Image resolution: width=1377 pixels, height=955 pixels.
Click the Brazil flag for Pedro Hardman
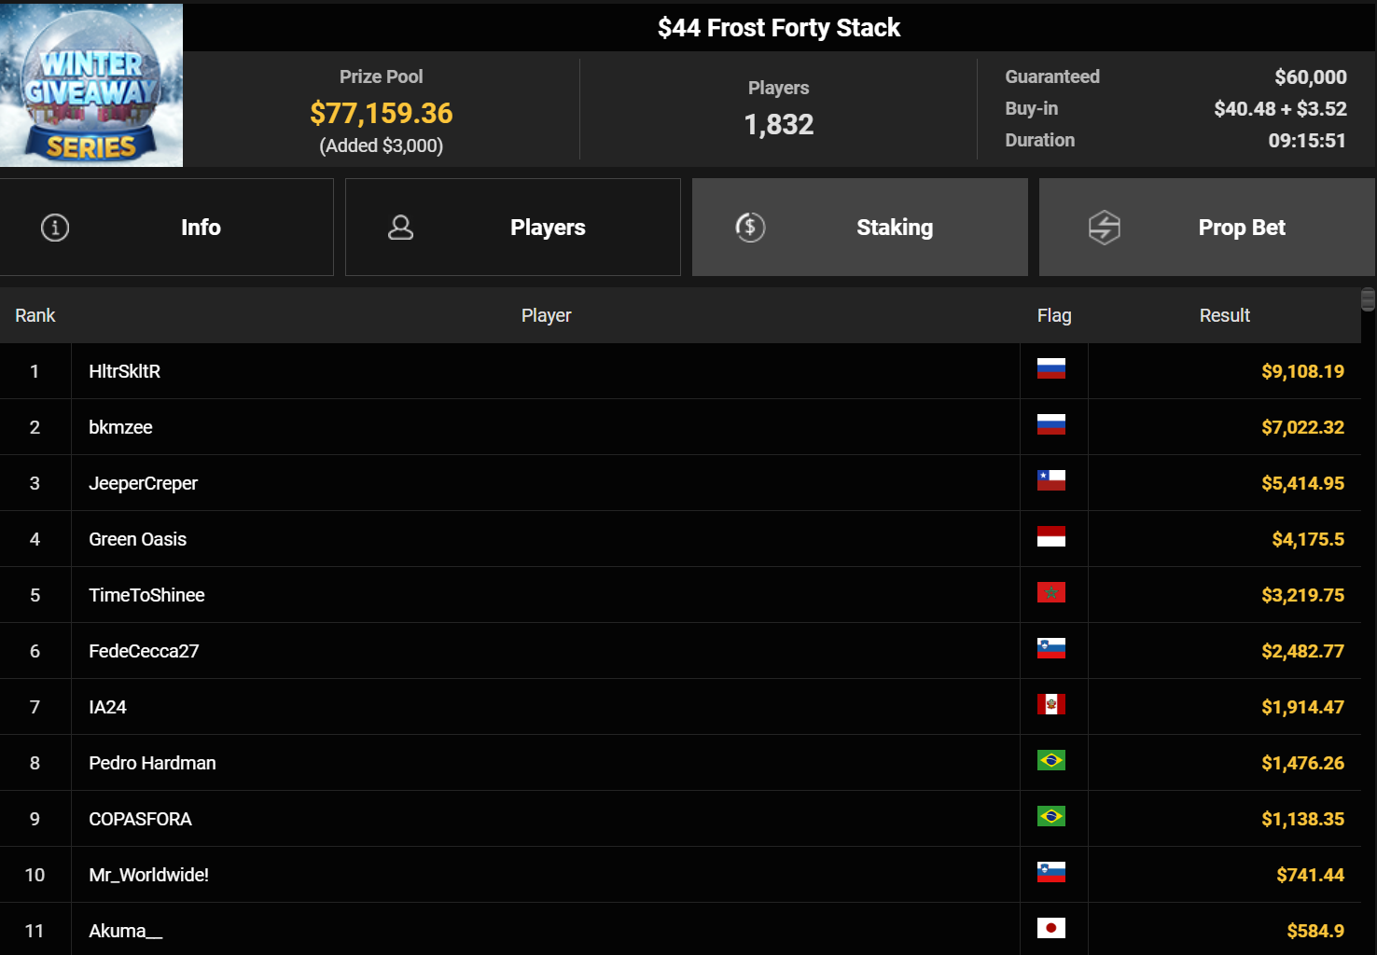(1050, 761)
